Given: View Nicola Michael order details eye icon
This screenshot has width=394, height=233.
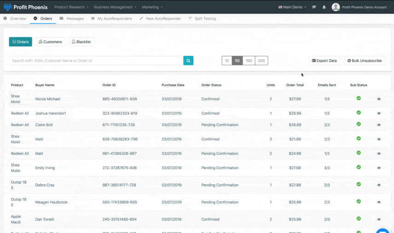Looking at the screenshot, I should [x=379, y=99].
